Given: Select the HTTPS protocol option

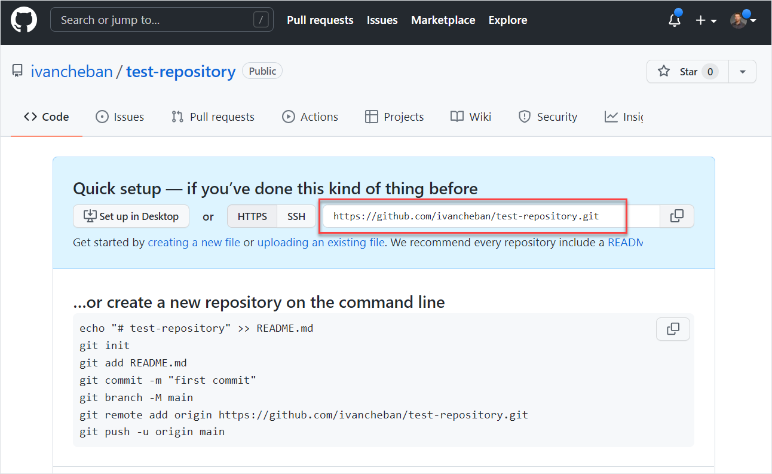Looking at the screenshot, I should [x=252, y=216].
